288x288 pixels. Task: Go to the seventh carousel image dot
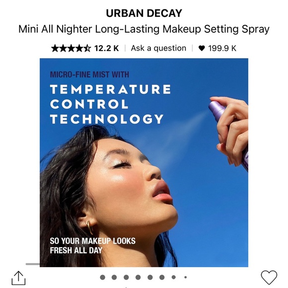pyautogui.click(x=174, y=277)
